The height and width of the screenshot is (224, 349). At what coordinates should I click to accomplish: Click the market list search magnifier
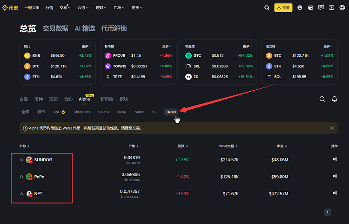click(322, 99)
